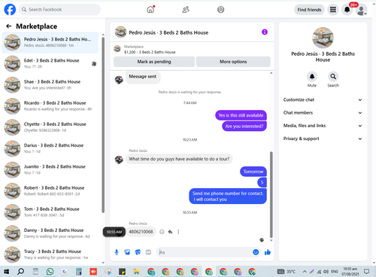Open Ricardo conversation in list
The height and width of the screenshot is (277, 376).
coord(50,106)
